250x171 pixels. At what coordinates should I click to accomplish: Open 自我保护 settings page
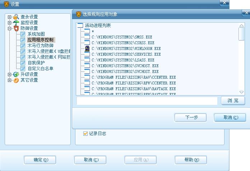point(36,63)
